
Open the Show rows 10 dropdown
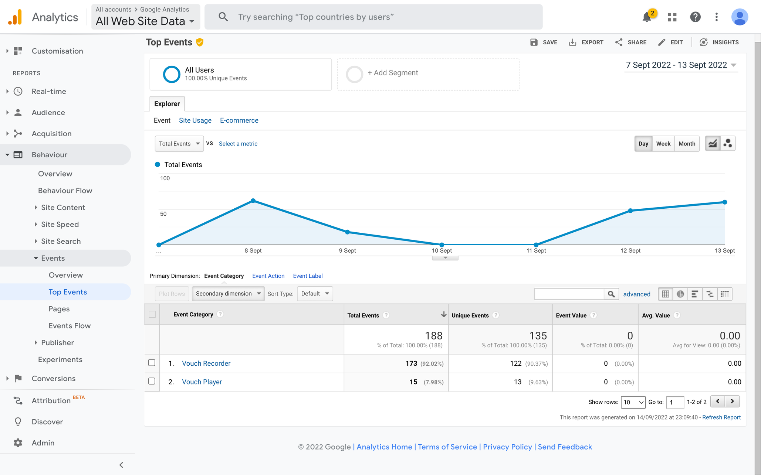point(633,402)
